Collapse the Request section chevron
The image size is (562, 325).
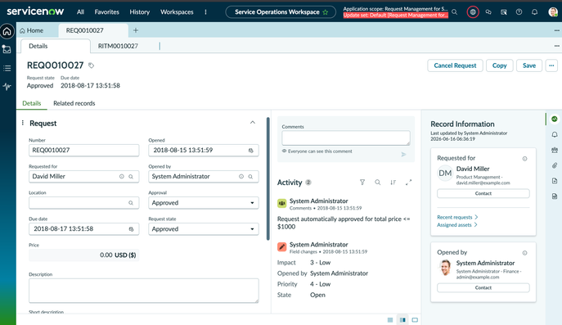253,123
